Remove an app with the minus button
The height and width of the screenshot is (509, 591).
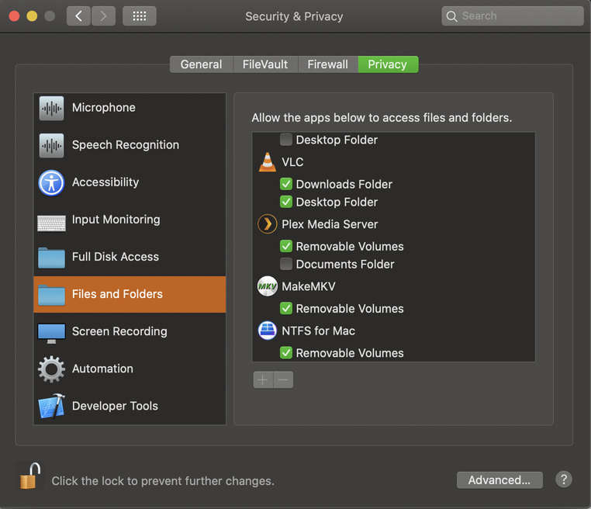pos(283,379)
